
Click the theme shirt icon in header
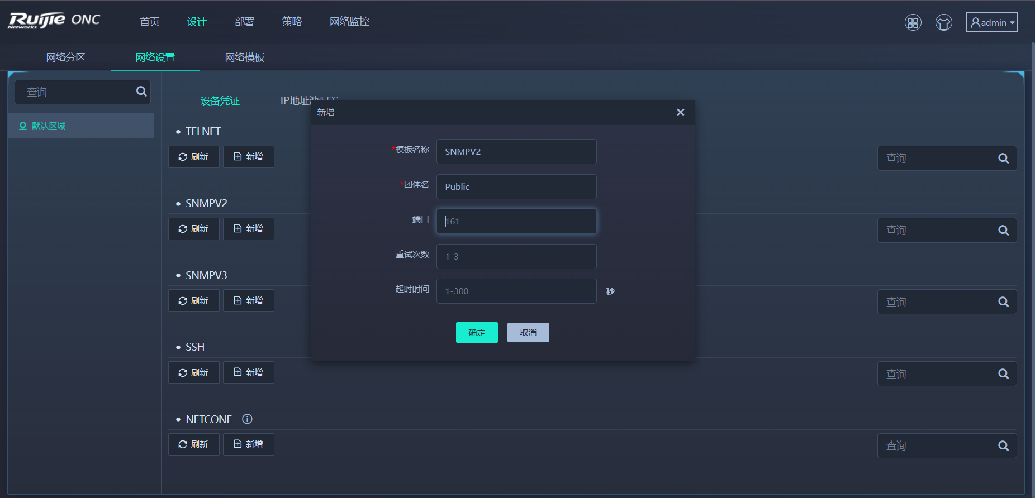(x=944, y=22)
